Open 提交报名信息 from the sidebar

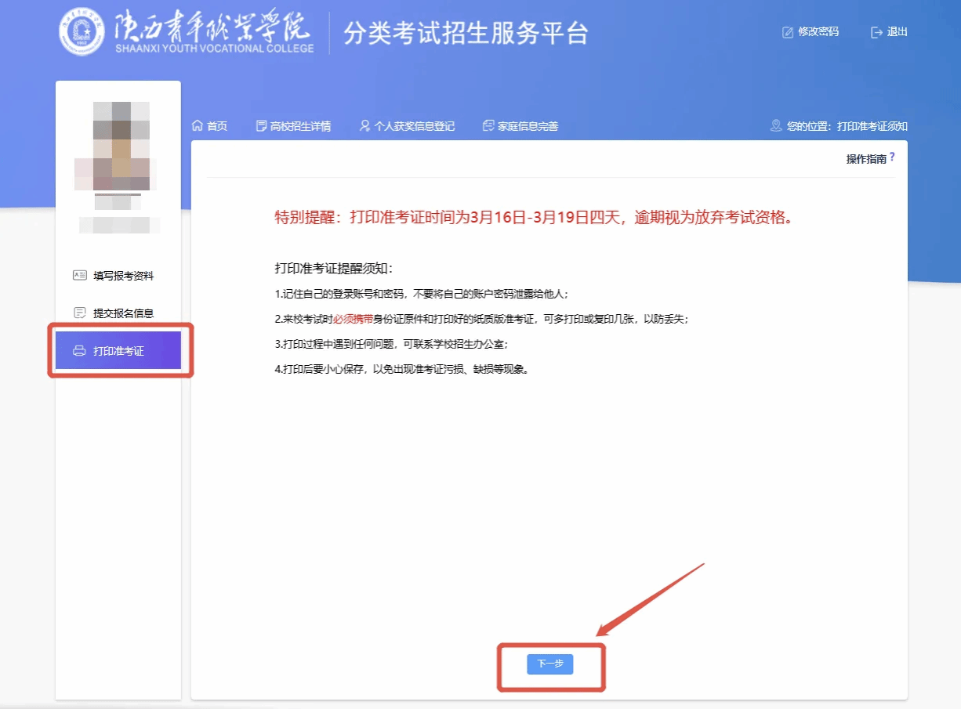(x=123, y=313)
